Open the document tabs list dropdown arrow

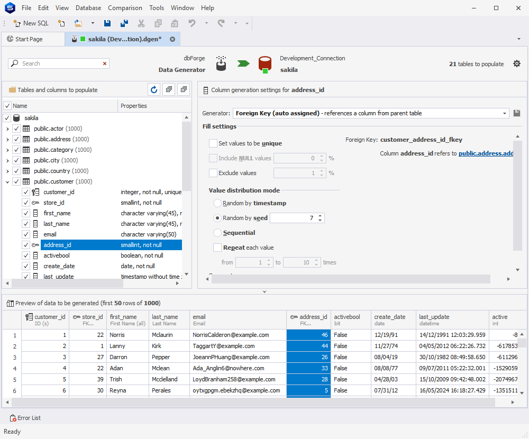pyautogui.click(x=519, y=39)
